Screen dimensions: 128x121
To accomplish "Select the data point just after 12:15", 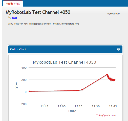I will (x=82, y=90).
